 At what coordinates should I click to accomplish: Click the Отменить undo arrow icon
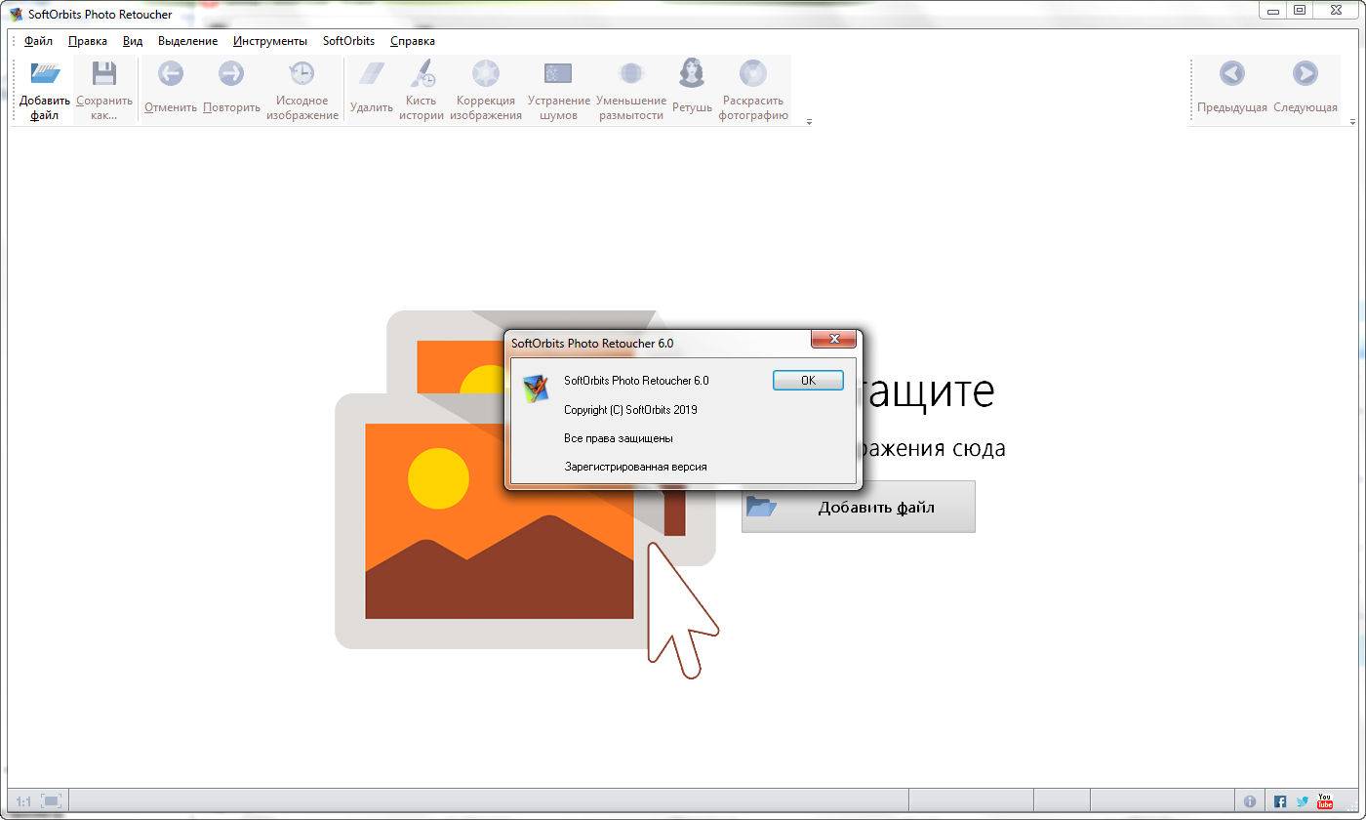point(171,73)
